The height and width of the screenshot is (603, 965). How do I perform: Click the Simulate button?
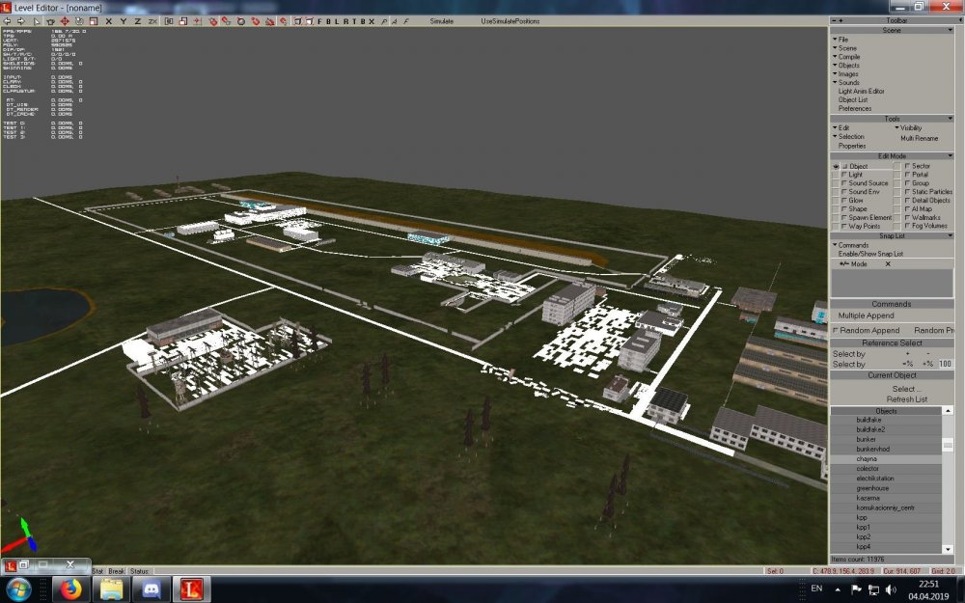[x=441, y=21]
